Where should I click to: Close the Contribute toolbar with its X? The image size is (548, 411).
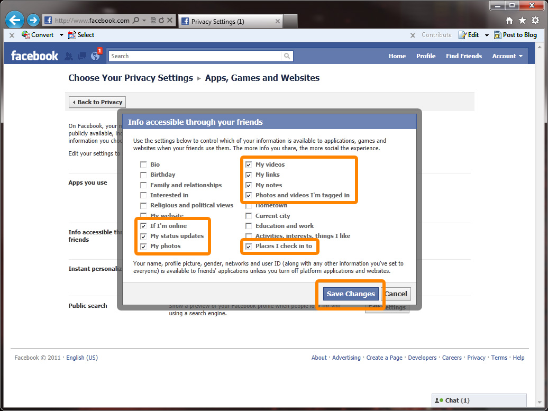[x=413, y=35]
